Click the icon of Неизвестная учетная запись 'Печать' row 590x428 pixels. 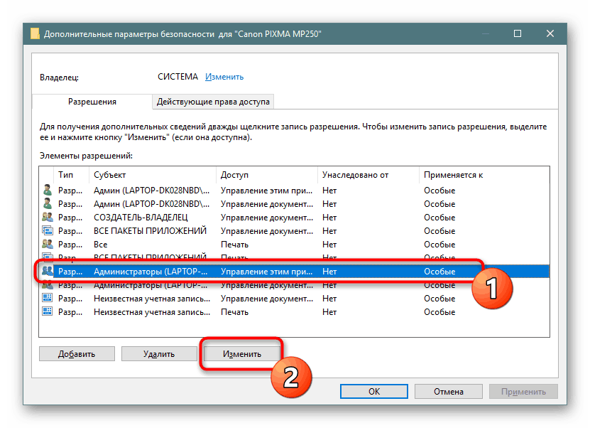pyautogui.click(x=47, y=311)
